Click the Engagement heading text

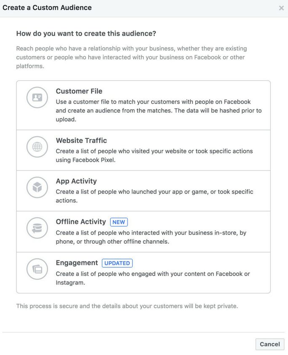[77, 263]
